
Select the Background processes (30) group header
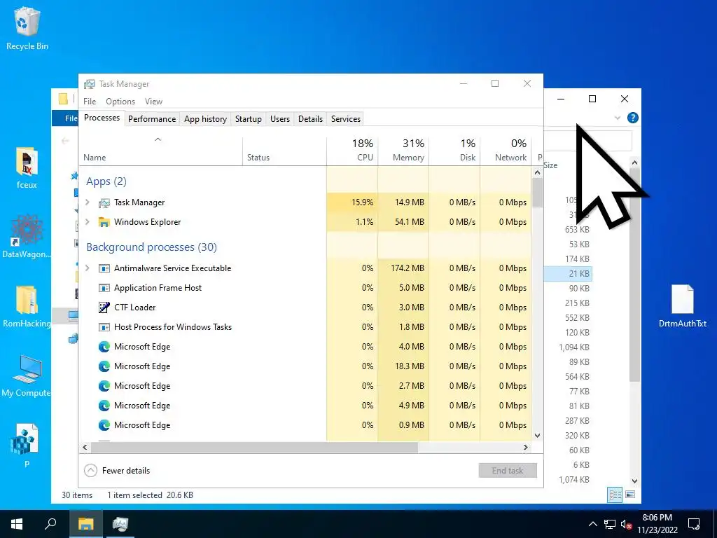151,247
